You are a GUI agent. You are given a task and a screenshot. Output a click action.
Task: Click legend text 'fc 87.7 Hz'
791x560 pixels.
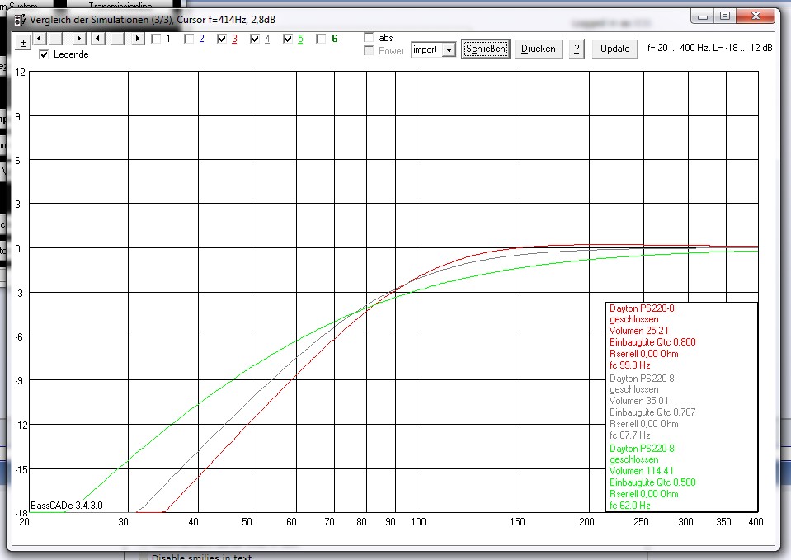(629, 435)
